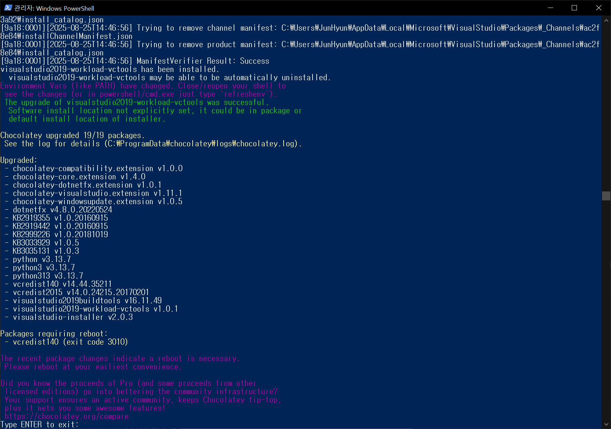The height and width of the screenshot is (429, 611).
Task: Click the 'ManifestVerifier Result: Success' line
Action: (203, 61)
